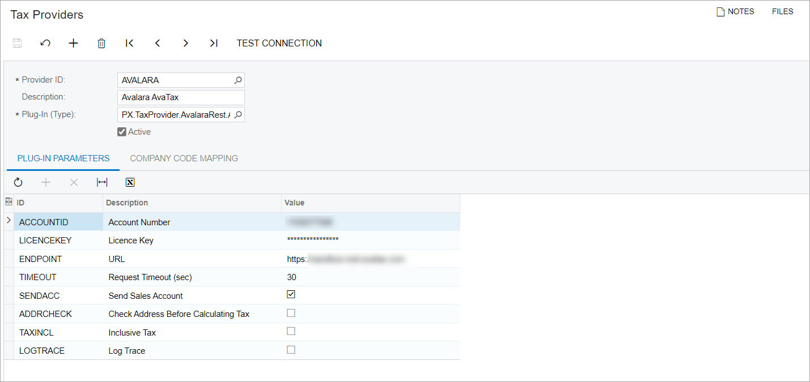Uncheck the Send Sales Account checkbox
The image size is (810, 382).
coord(291,294)
